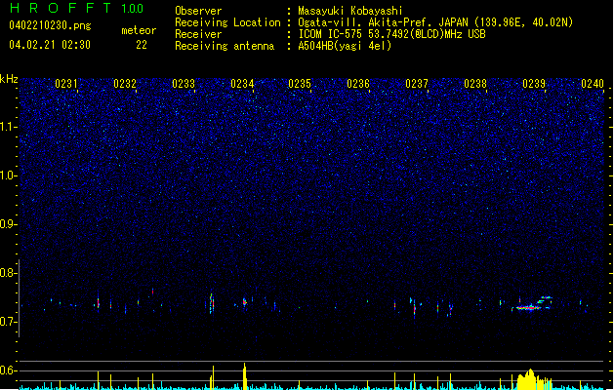Click the meteor count value 22
The height and width of the screenshot is (390, 614).
coord(142,45)
